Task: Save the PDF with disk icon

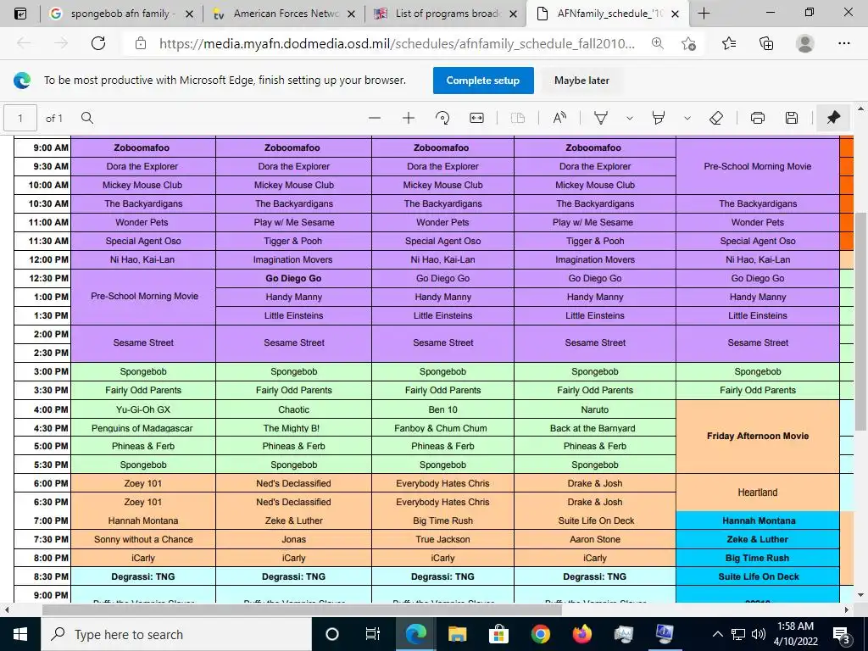Action: (792, 118)
